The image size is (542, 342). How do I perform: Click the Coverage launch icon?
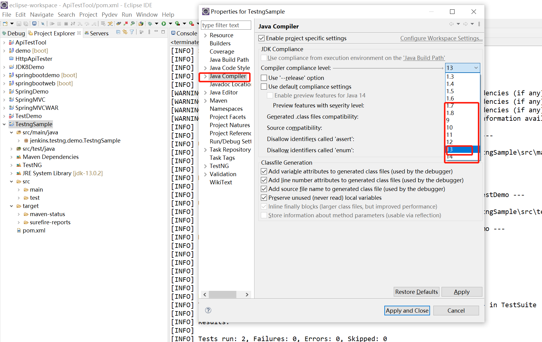(x=177, y=24)
